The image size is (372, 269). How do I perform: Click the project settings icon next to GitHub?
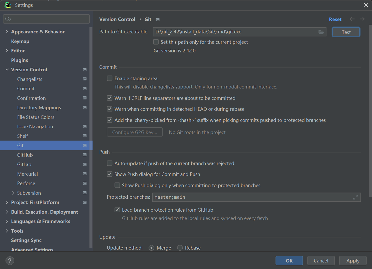pos(85,155)
